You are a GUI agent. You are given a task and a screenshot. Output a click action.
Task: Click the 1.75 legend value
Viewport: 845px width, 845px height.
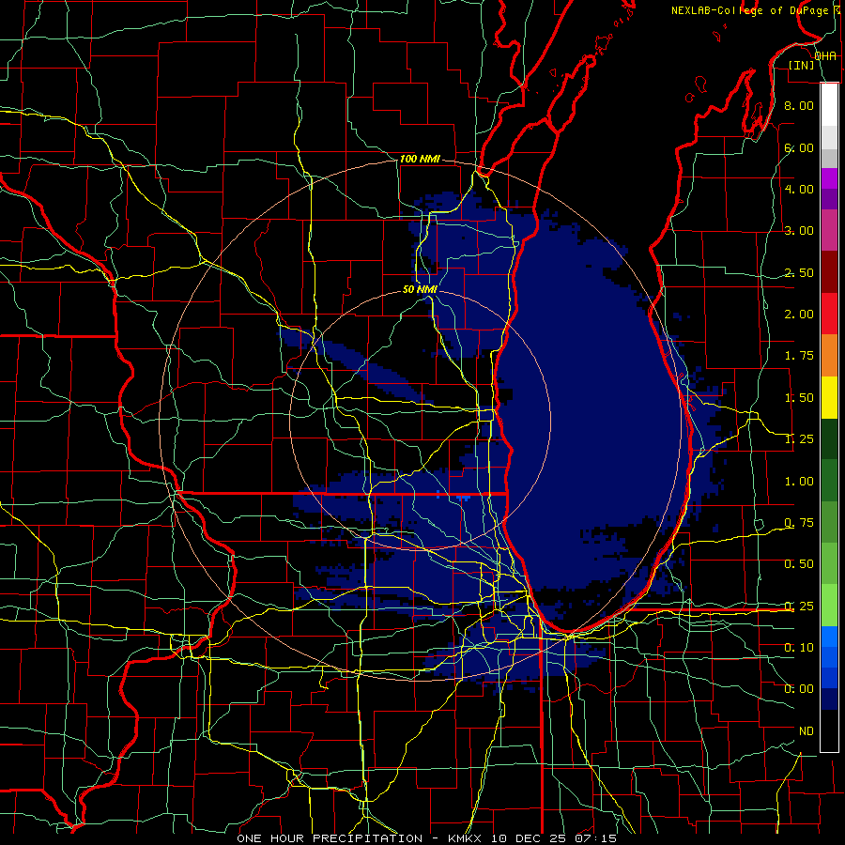[798, 356]
